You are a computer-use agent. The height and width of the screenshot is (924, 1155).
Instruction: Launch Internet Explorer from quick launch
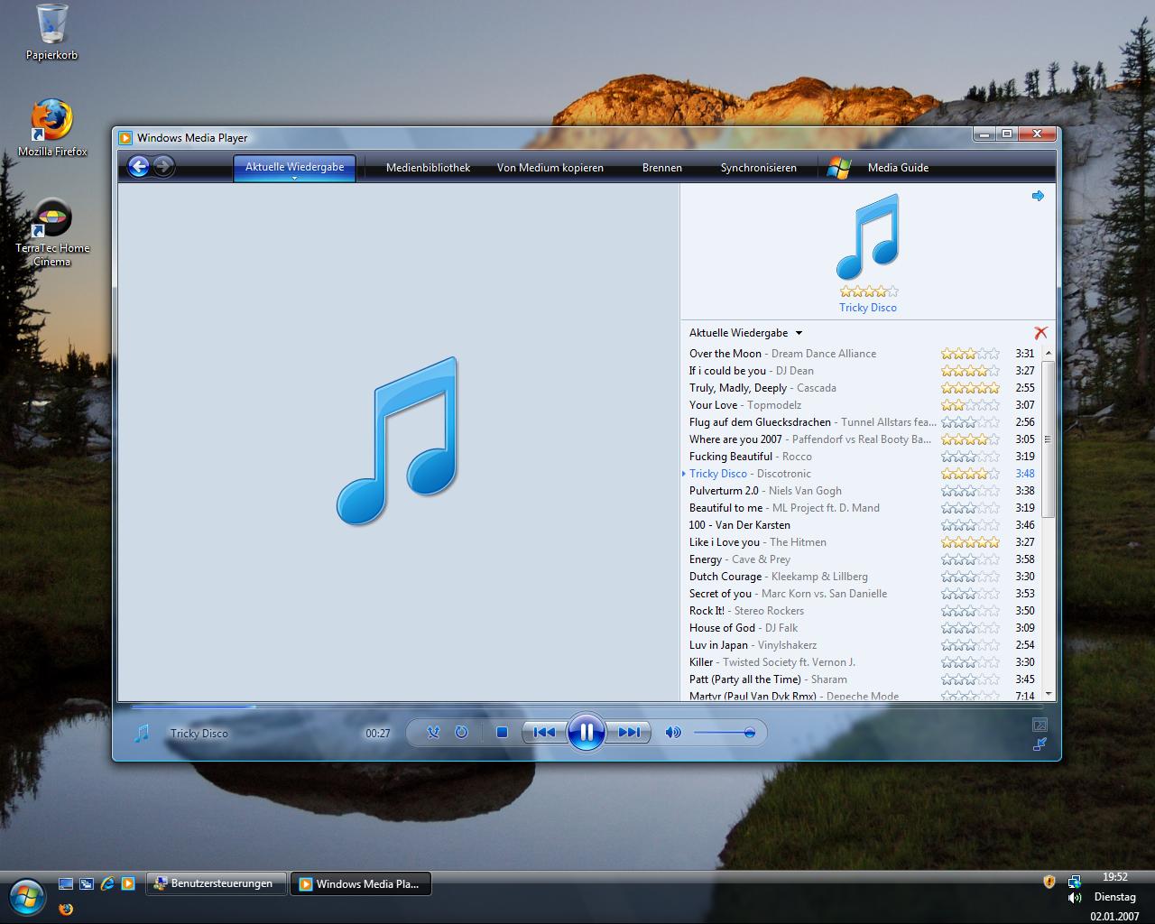point(107,884)
